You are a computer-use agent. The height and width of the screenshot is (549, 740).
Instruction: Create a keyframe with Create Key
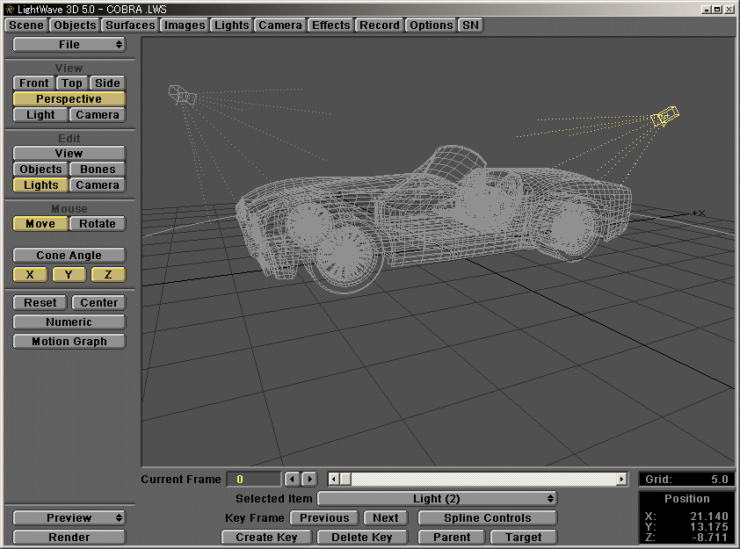coord(265,537)
